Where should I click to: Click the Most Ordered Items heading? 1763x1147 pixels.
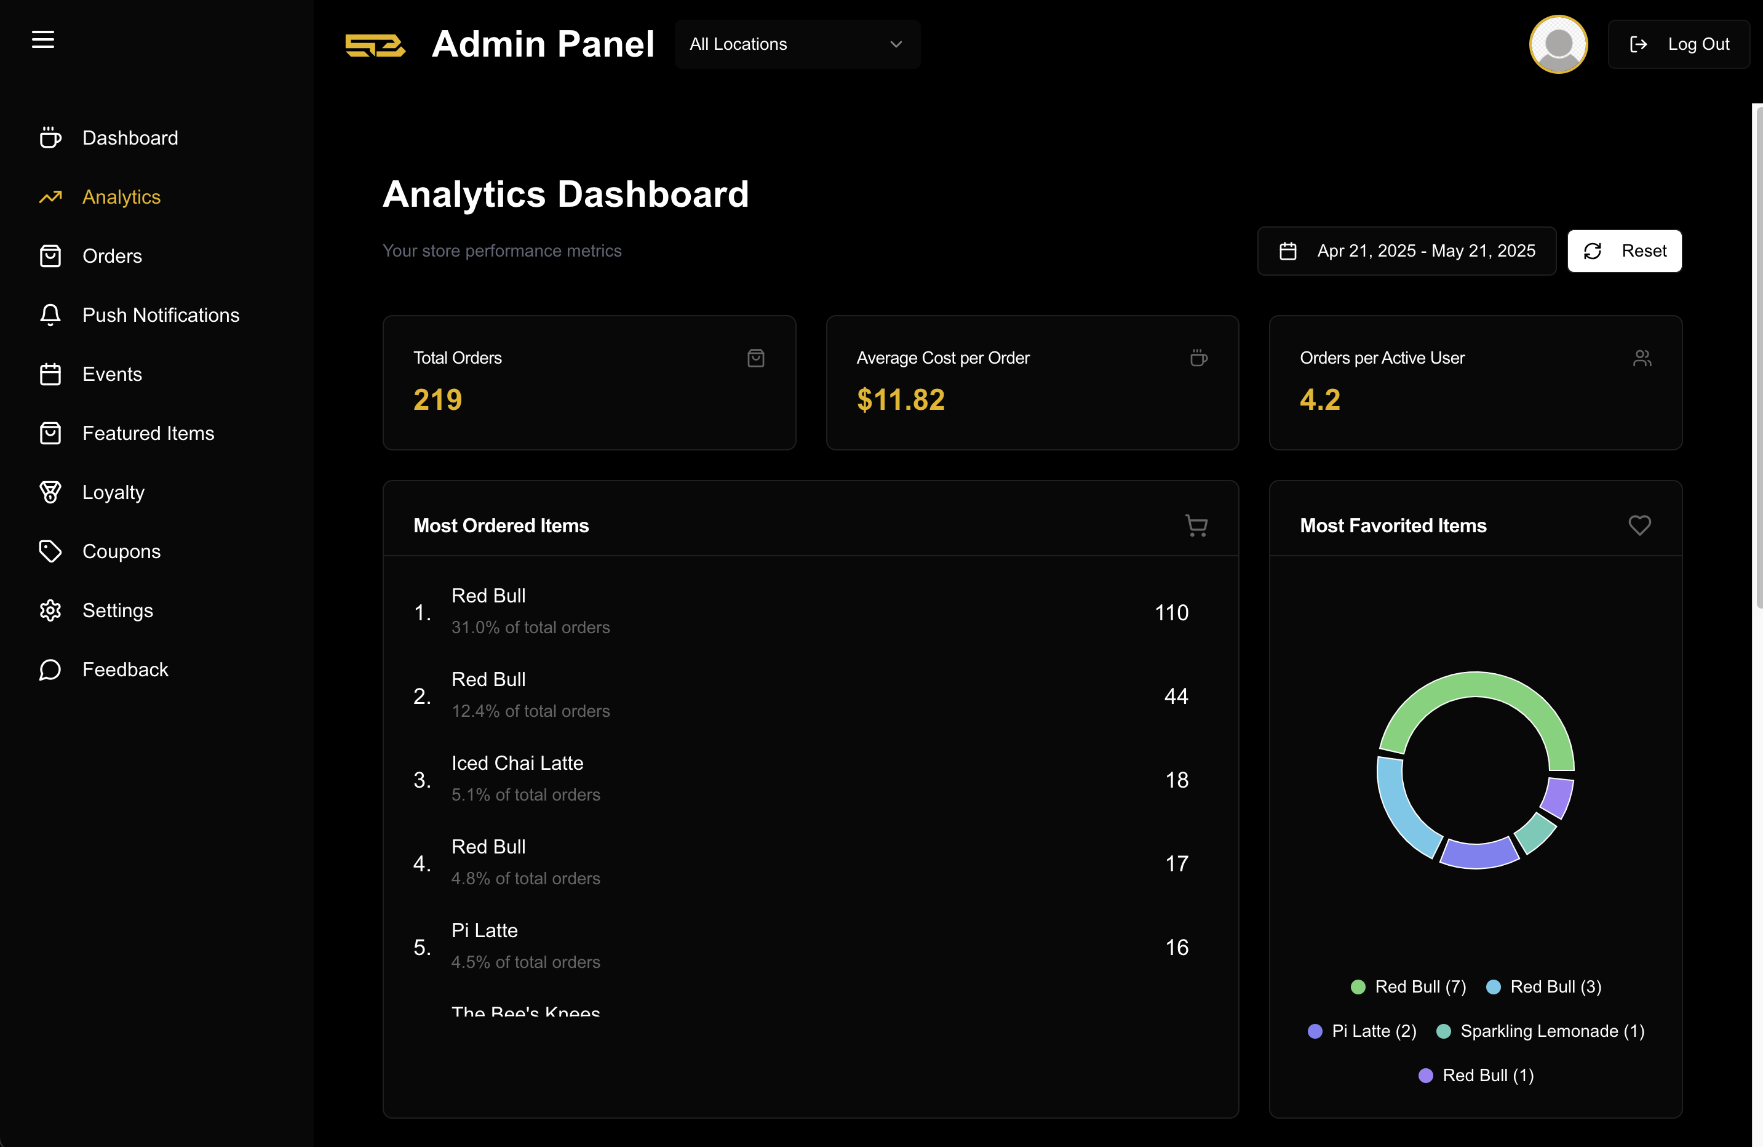click(501, 526)
